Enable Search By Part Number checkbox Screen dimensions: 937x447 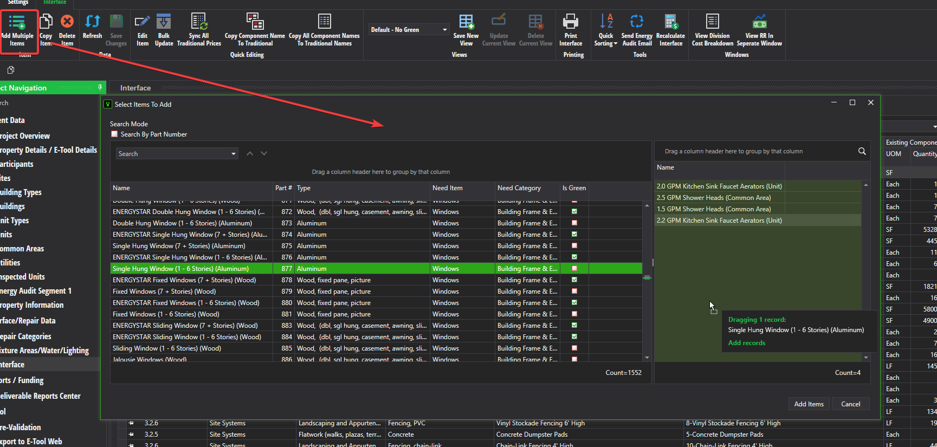point(114,134)
